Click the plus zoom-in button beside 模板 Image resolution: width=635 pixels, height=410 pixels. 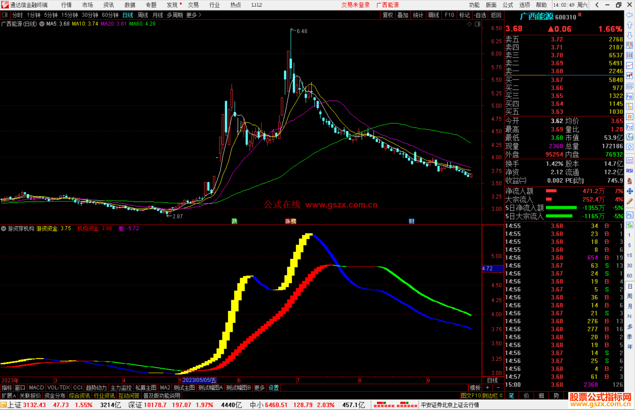[x=487, y=388]
